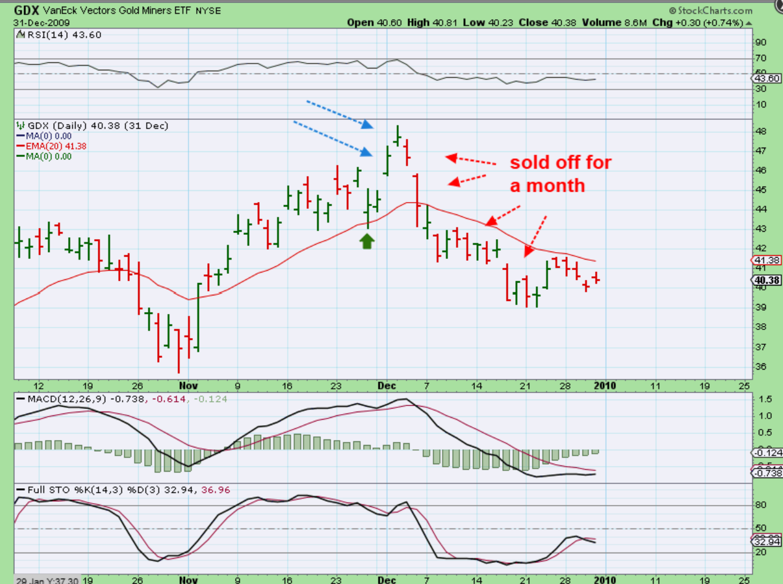
Task: Click the 32.94 stochastic value axis tag
Action: (x=767, y=542)
